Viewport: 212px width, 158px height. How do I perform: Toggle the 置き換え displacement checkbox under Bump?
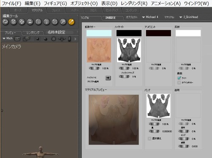pyautogui.click(x=149, y=139)
